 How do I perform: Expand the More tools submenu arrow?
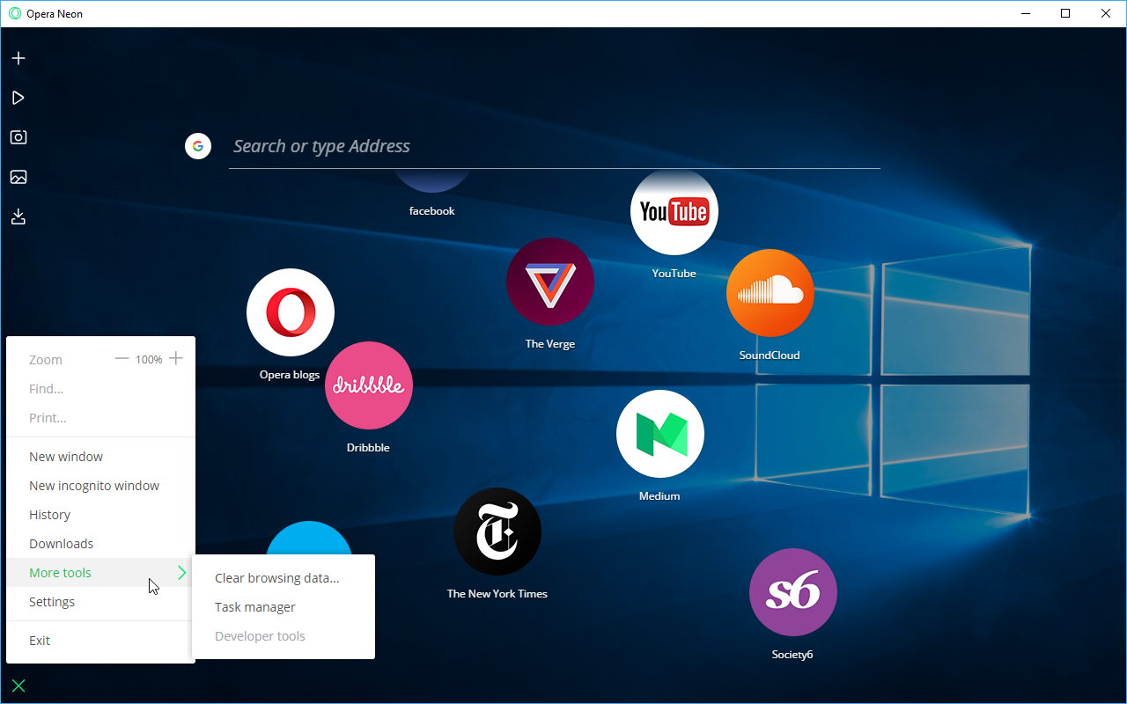(x=181, y=573)
